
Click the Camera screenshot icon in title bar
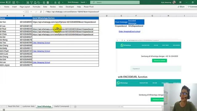[x=44, y=2]
